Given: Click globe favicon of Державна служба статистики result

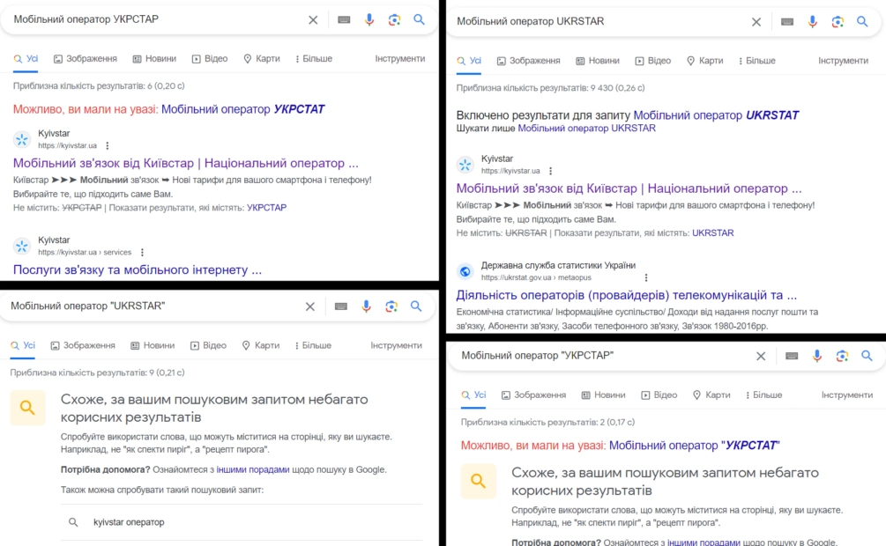Looking at the screenshot, I should tap(465, 271).
